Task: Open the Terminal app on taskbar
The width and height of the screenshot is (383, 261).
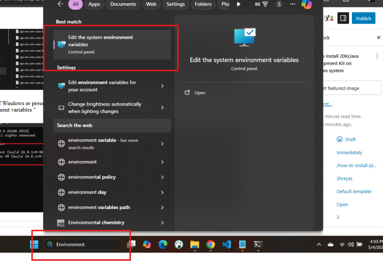Action: (x=258, y=245)
